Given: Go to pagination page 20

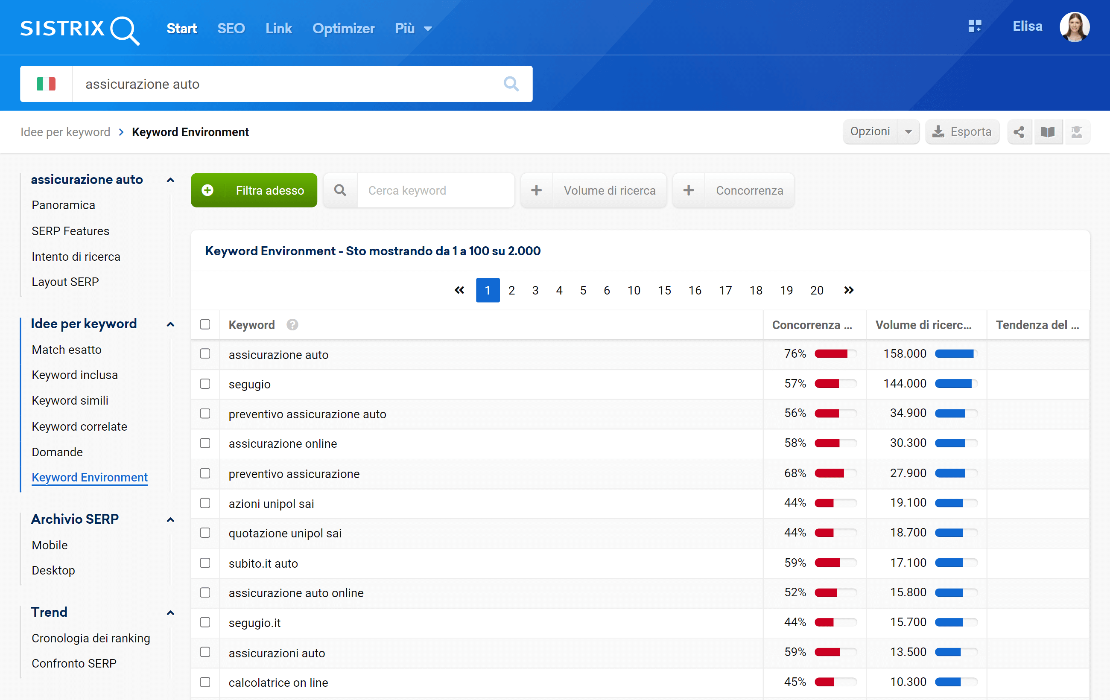Looking at the screenshot, I should click(x=817, y=290).
